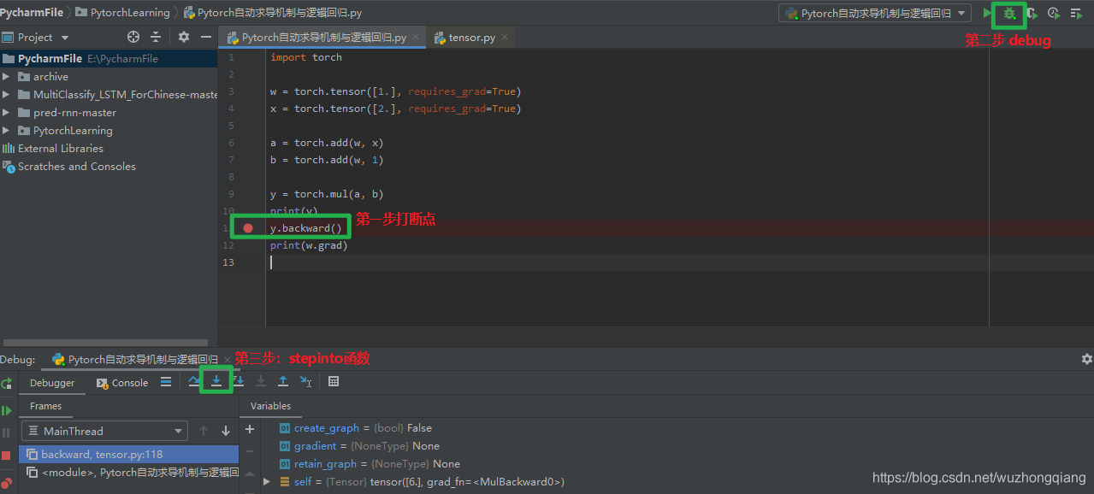
Task: Click the debugger layout settings lines icon
Action: coord(166,382)
